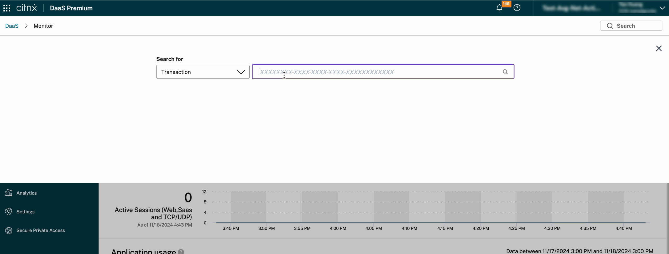669x254 pixels.
Task: Click the Analytics chart icon
Action: click(9, 193)
